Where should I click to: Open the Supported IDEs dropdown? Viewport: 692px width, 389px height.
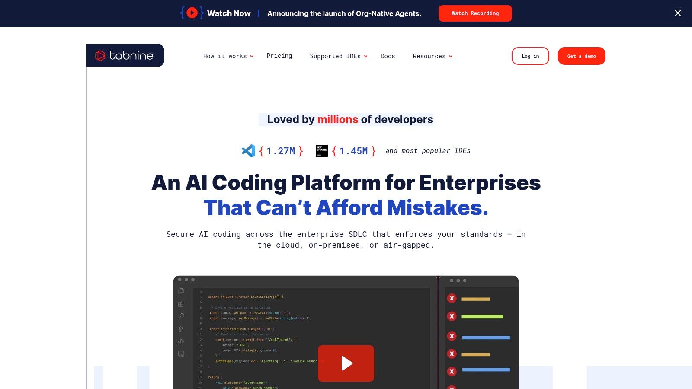point(338,56)
